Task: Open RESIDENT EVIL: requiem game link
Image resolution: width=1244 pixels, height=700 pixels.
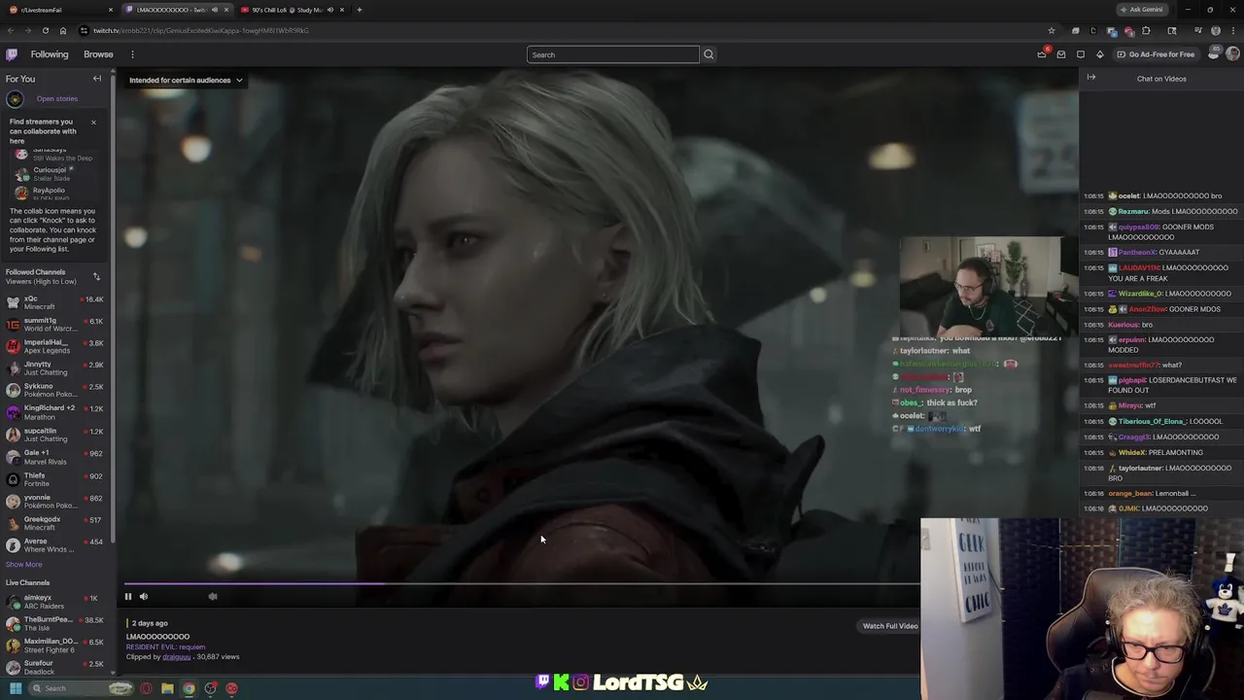Action: coord(165,647)
